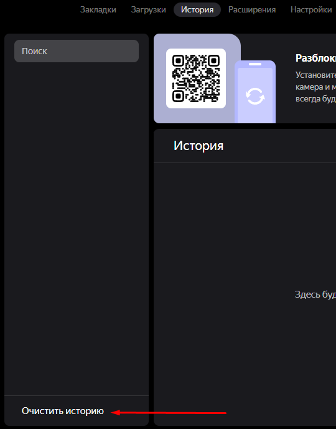Click the Очистить историю link
336x429 pixels.
tap(63, 411)
